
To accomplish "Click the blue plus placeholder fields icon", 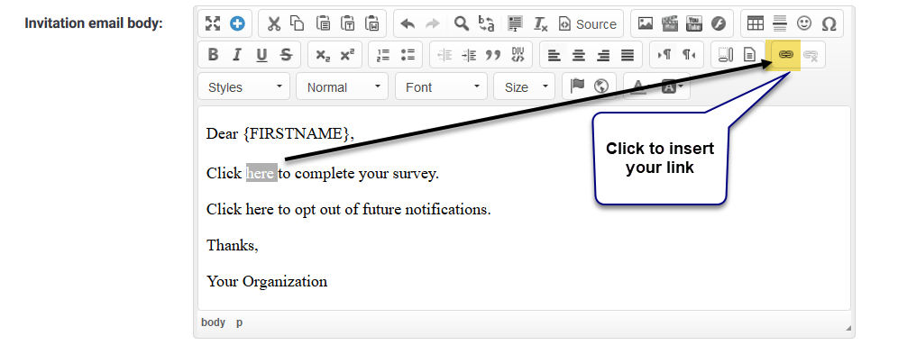I will point(237,23).
